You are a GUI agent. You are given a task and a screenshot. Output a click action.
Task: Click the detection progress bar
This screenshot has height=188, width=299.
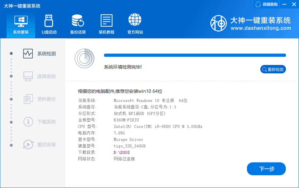(x=195, y=55)
